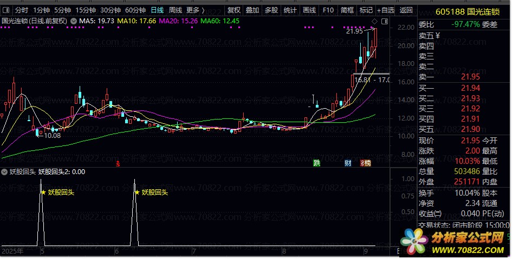Click the MA20: 15.26 label
This screenshot has height=259, width=513.
click(x=178, y=21)
